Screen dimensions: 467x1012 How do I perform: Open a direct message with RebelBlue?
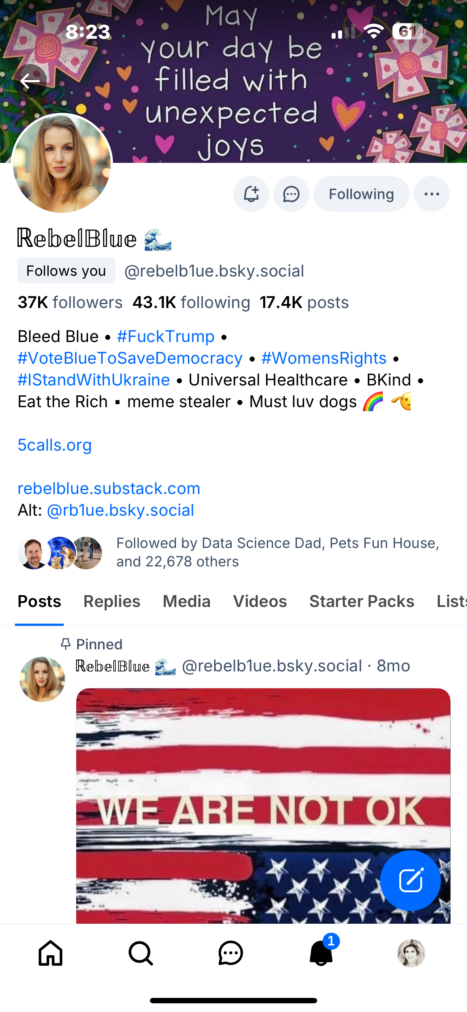tap(291, 194)
